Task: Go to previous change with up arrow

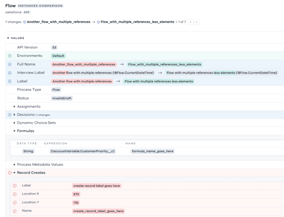Action: pos(190,22)
